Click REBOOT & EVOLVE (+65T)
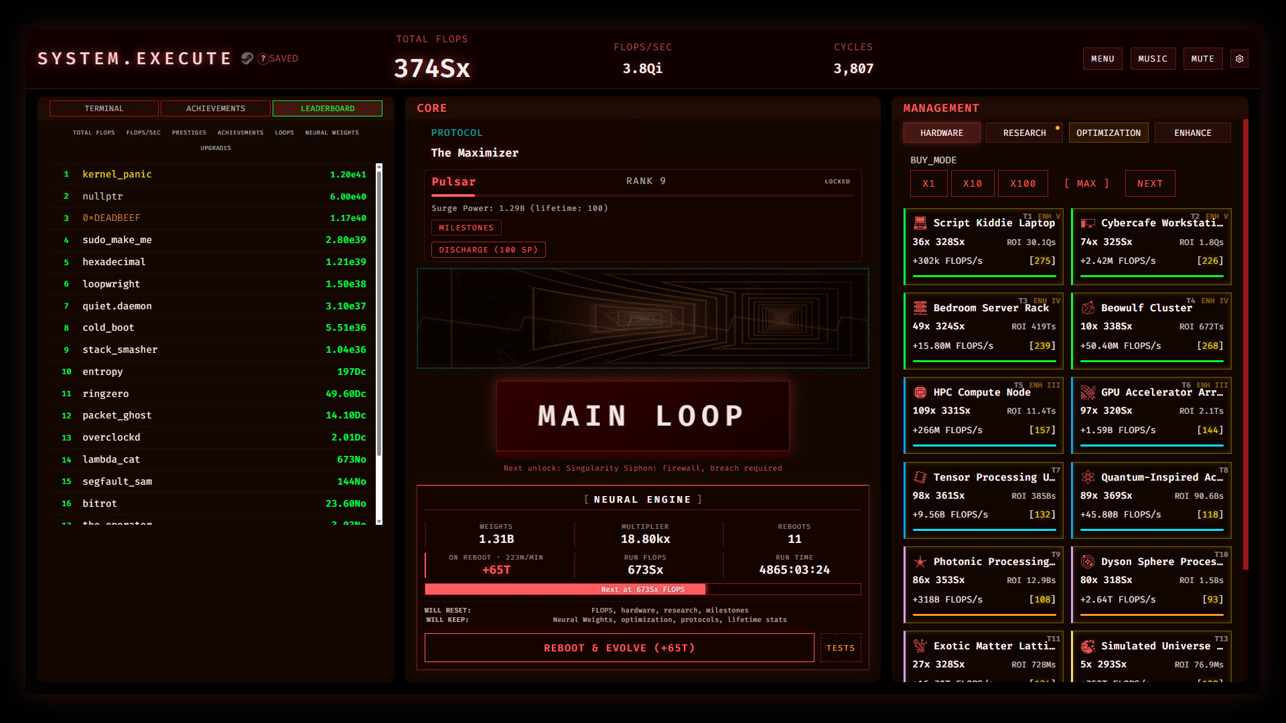This screenshot has height=723, width=1286. point(620,648)
